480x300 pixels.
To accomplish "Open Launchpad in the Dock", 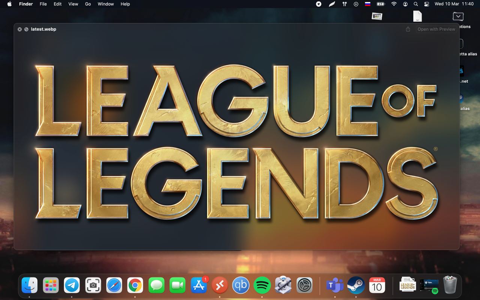I will point(51,285).
